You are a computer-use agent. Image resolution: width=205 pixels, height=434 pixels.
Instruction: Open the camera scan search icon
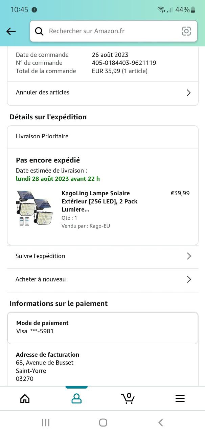tap(186, 31)
